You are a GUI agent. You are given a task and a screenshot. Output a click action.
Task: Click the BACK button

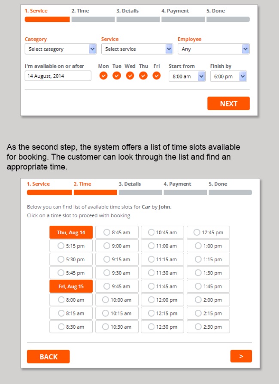click(48, 357)
